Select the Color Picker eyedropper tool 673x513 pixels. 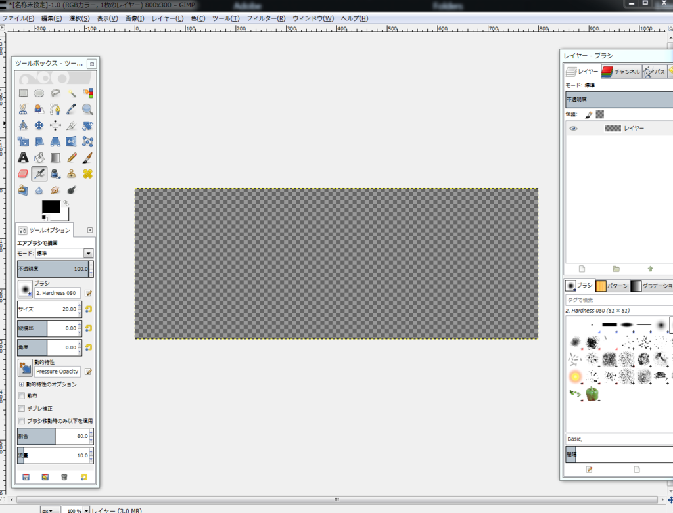click(x=71, y=110)
